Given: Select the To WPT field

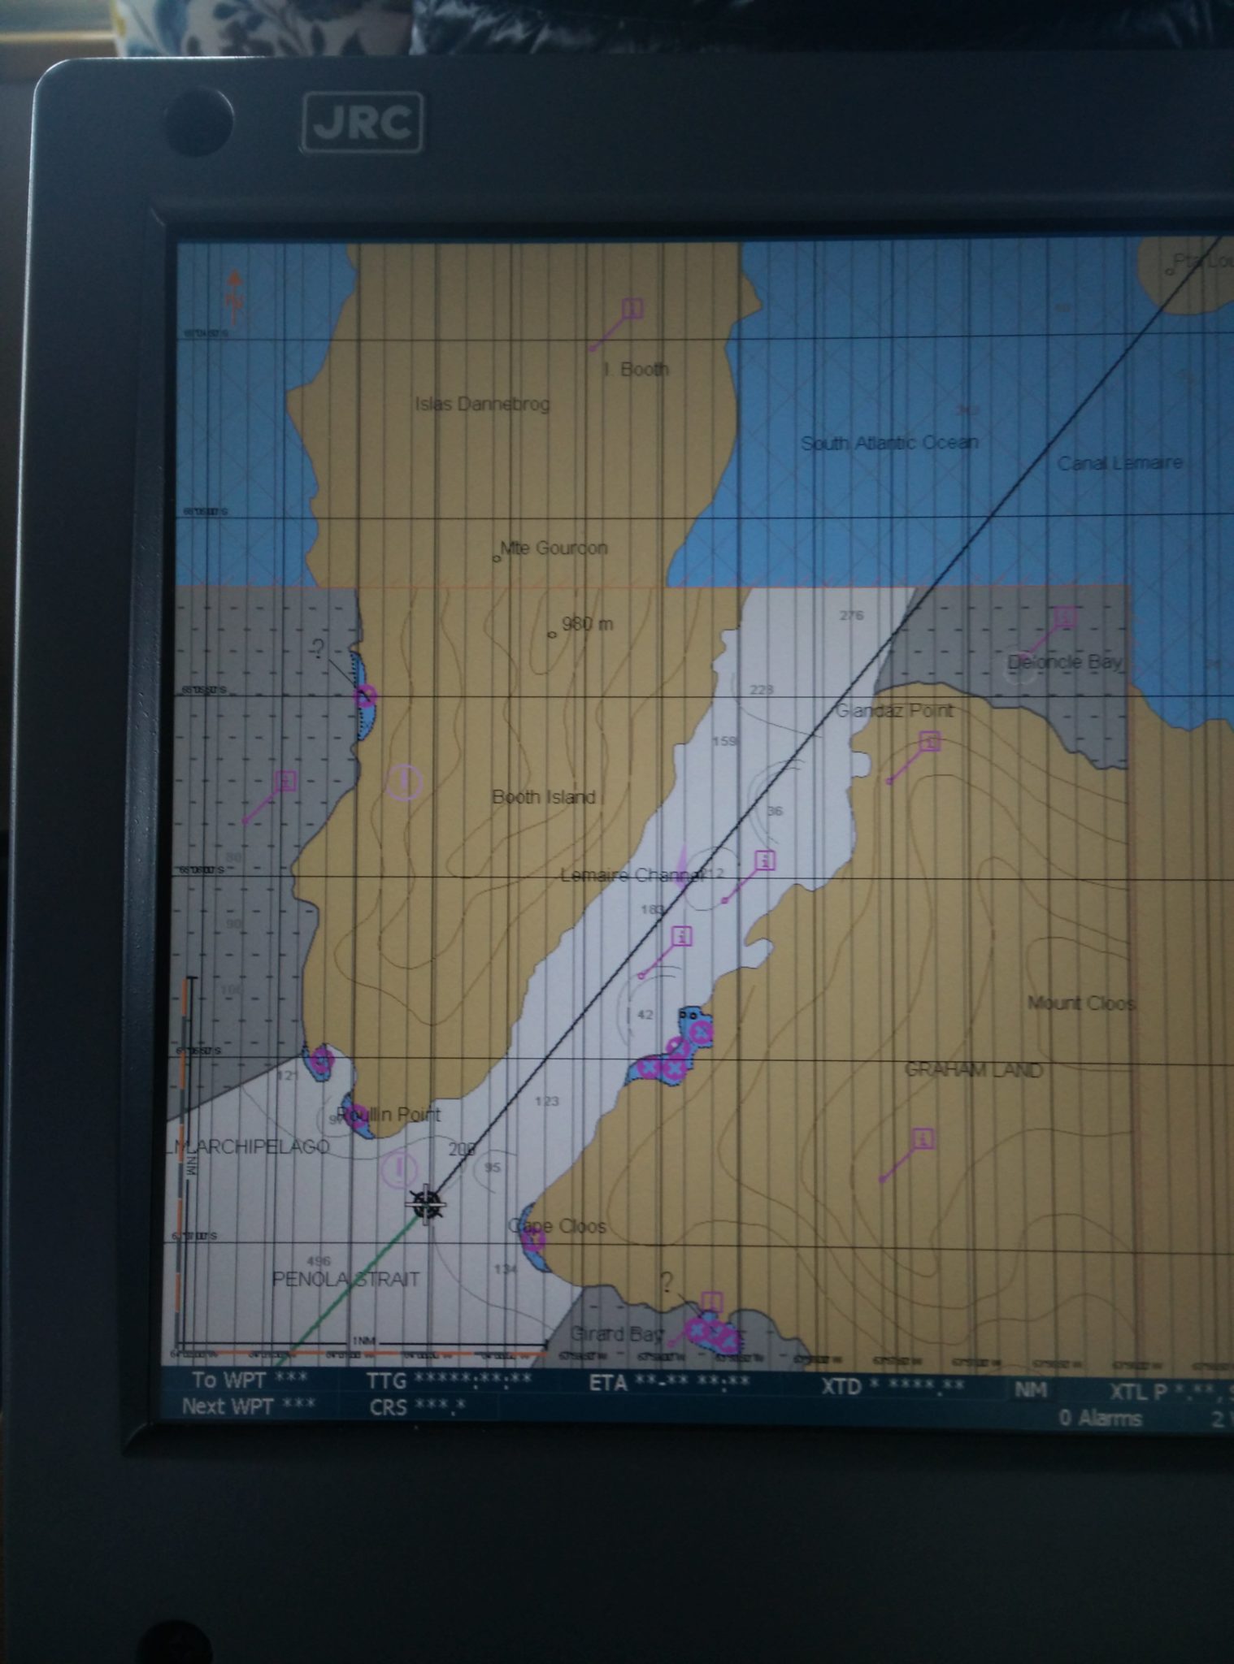Looking at the screenshot, I should [x=250, y=1380].
